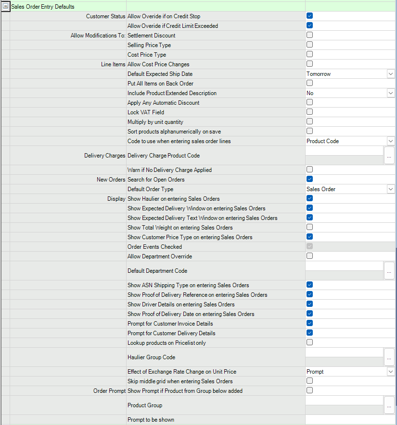Tick Put All Items on Back Order

[310, 83]
